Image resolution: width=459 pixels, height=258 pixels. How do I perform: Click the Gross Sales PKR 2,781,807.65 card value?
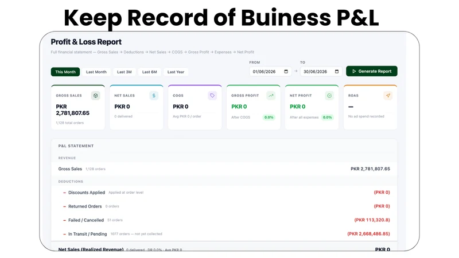tap(73, 110)
